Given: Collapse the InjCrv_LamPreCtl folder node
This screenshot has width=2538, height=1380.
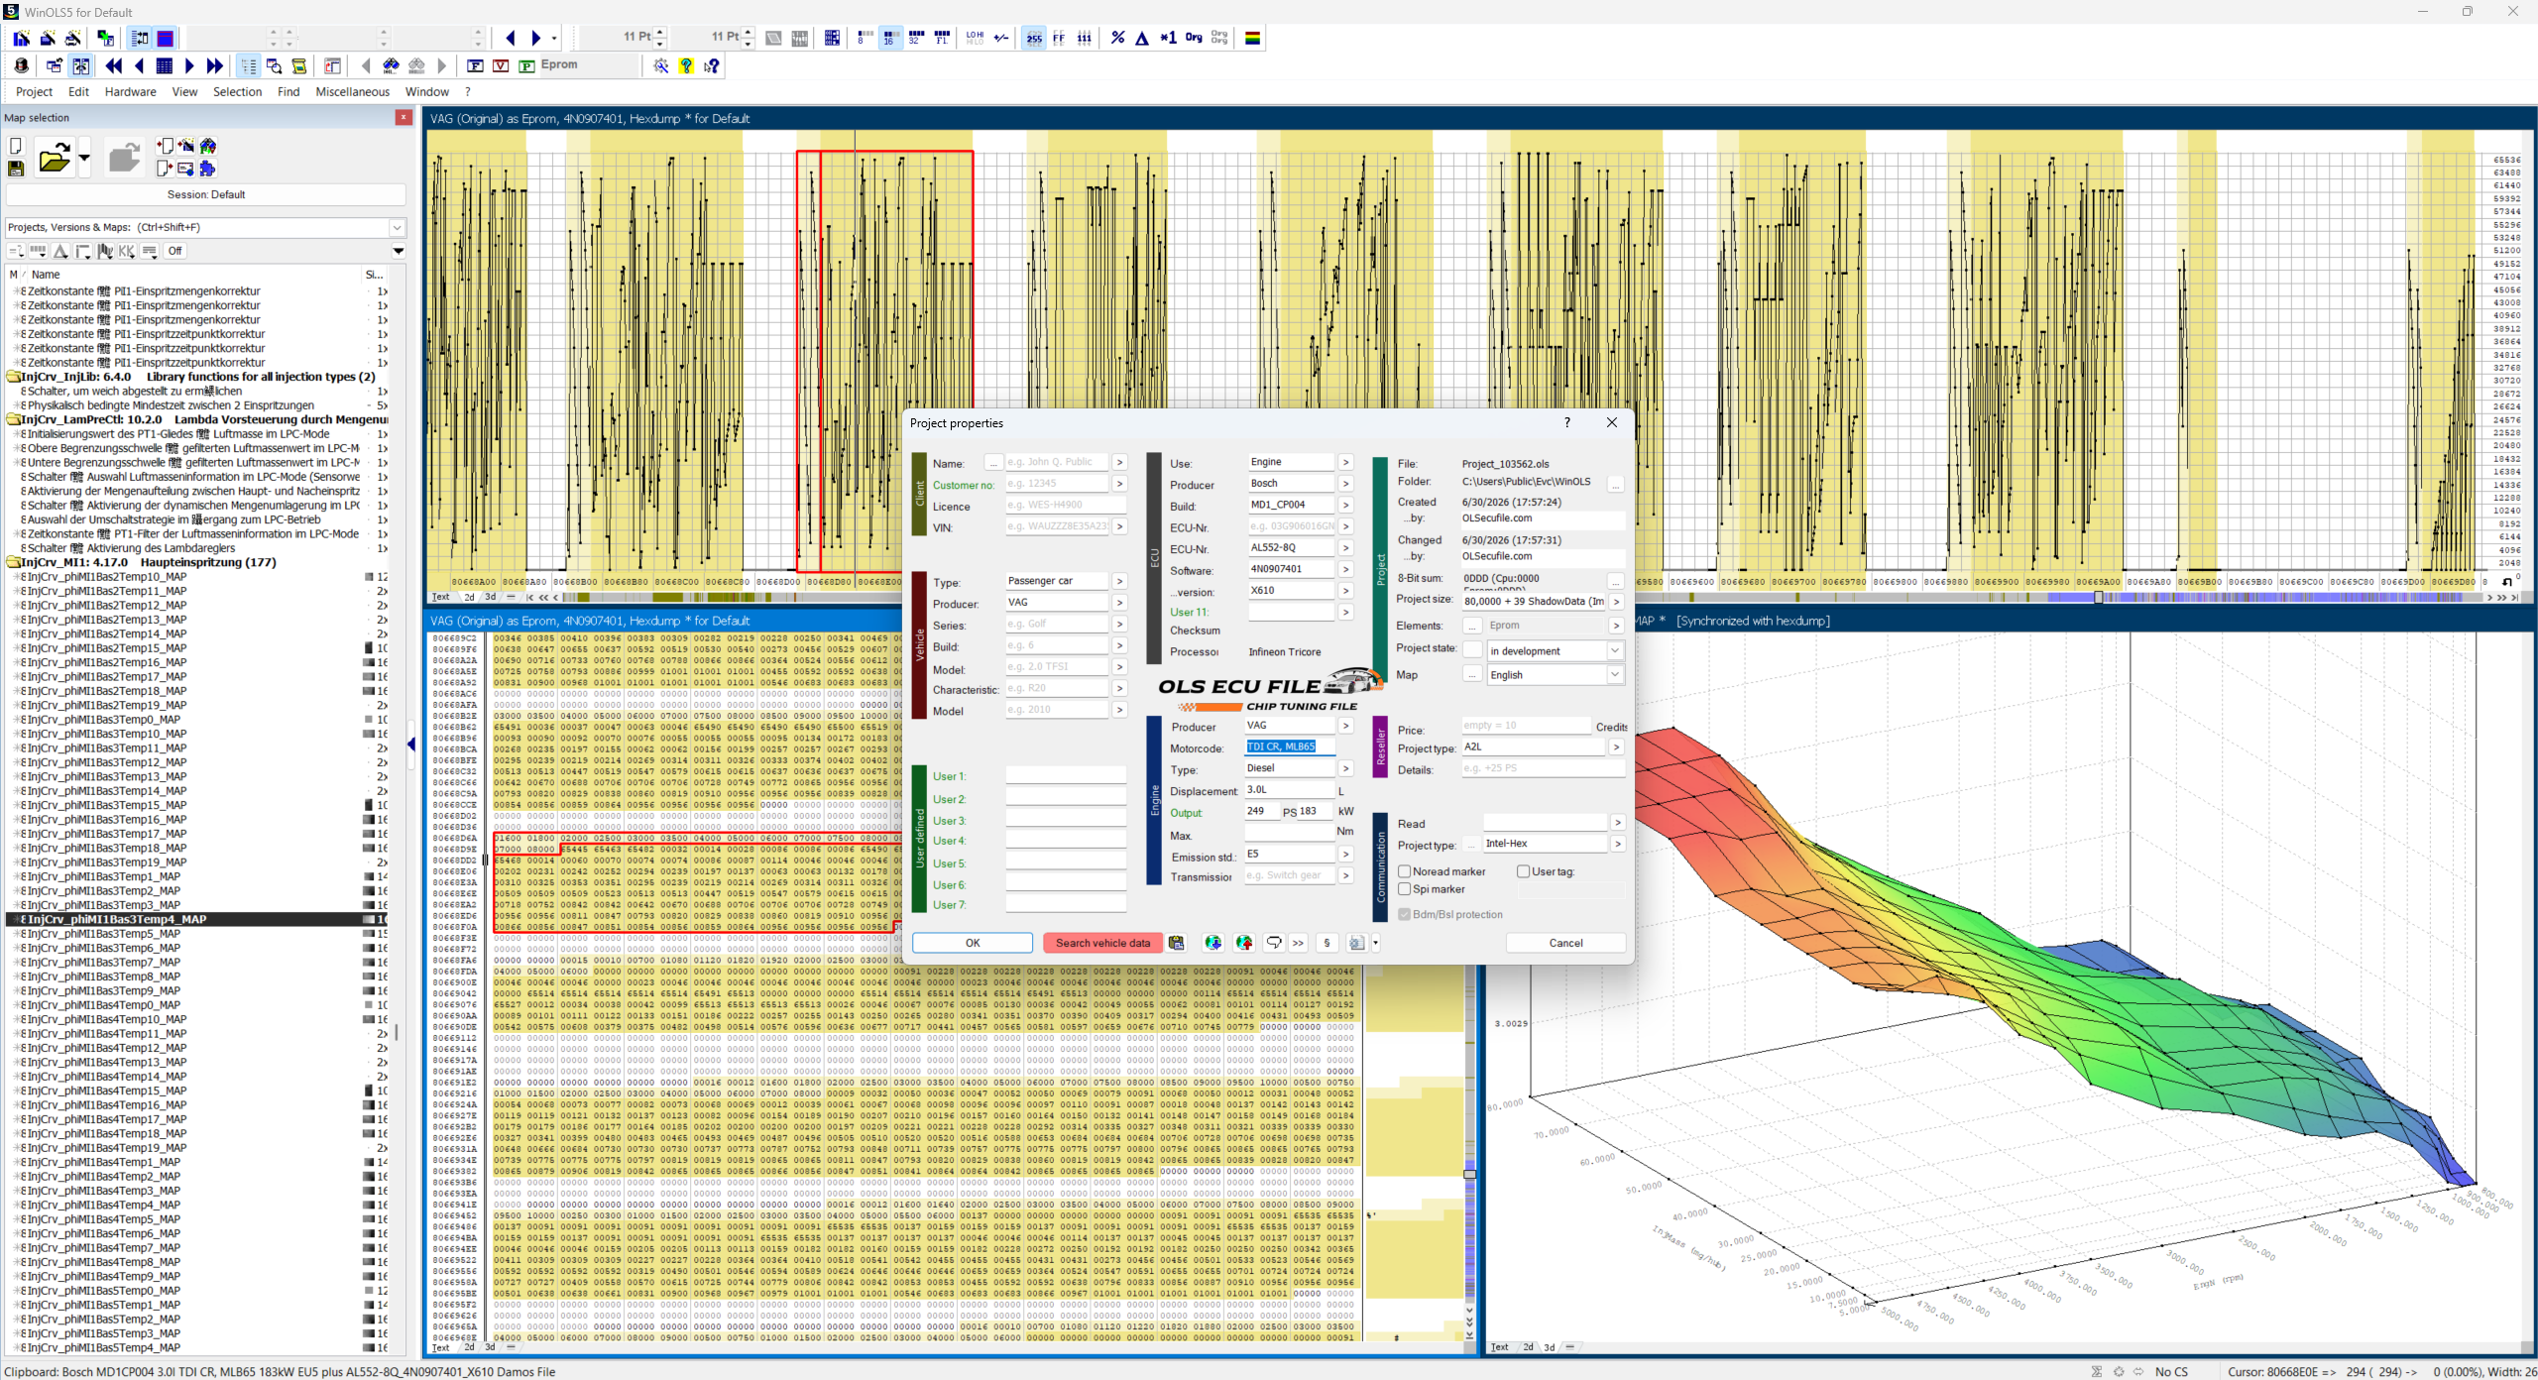Looking at the screenshot, I should click(x=14, y=419).
